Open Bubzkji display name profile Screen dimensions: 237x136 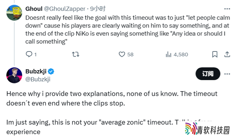tap(36, 71)
